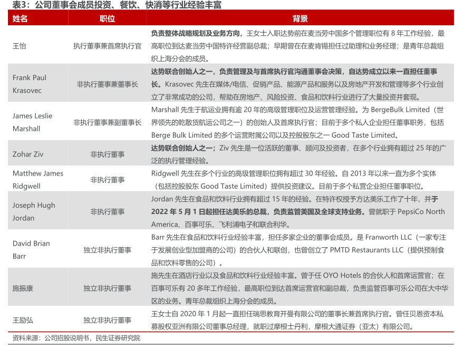Click the name cell 施振康
Screen dimensions: 464x349
tap(23, 288)
